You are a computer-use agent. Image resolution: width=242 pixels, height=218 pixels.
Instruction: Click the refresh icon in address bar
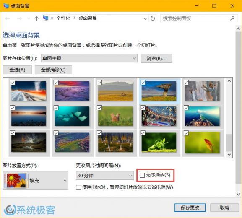153,18
